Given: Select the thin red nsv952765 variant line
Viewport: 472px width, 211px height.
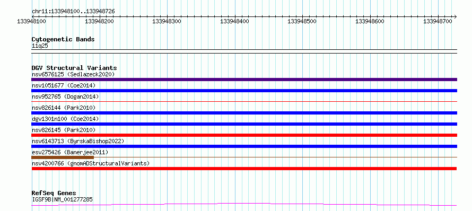Looking at the screenshot, I should tap(244, 101).
